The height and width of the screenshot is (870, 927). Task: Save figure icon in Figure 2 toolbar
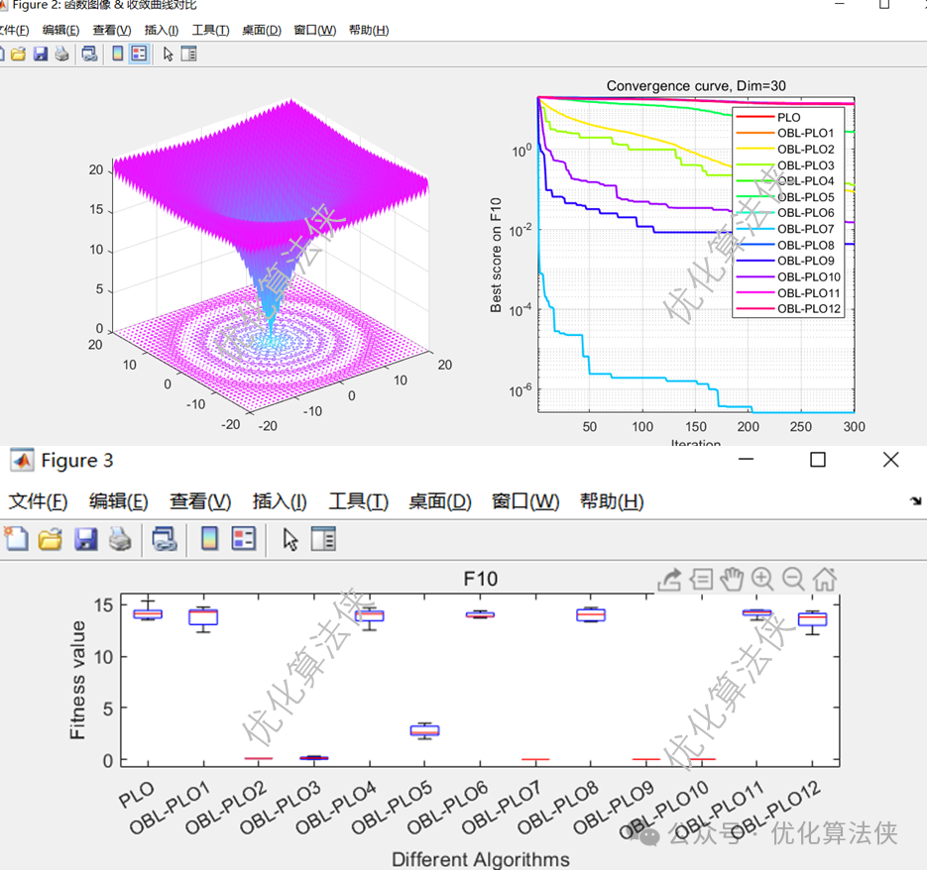[41, 54]
